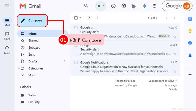The image size is (196, 111).
Task: Open Settings gear icon
Action: [124, 6]
